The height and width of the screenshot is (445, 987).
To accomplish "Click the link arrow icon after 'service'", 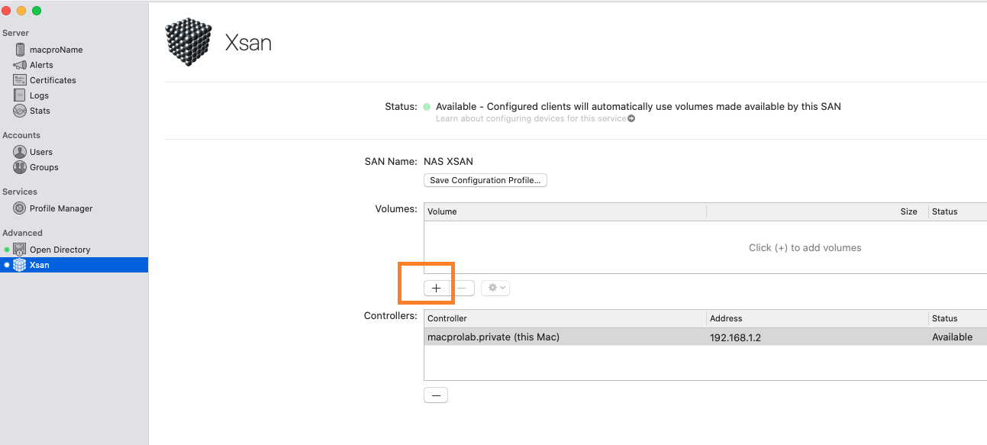I will coord(631,119).
